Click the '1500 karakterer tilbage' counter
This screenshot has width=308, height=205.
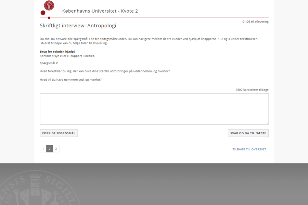click(252, 90)
